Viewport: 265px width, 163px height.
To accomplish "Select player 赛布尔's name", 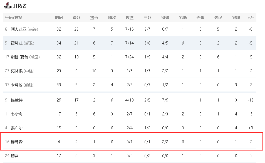I will click(x=17, y=128).
